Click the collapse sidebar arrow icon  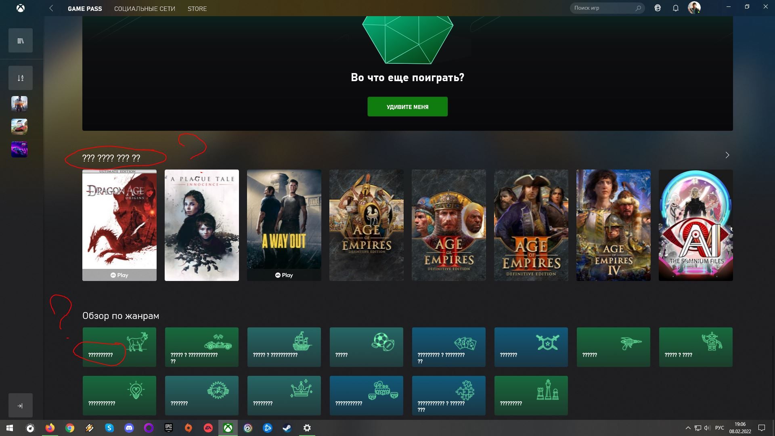[x=20, y=406]
